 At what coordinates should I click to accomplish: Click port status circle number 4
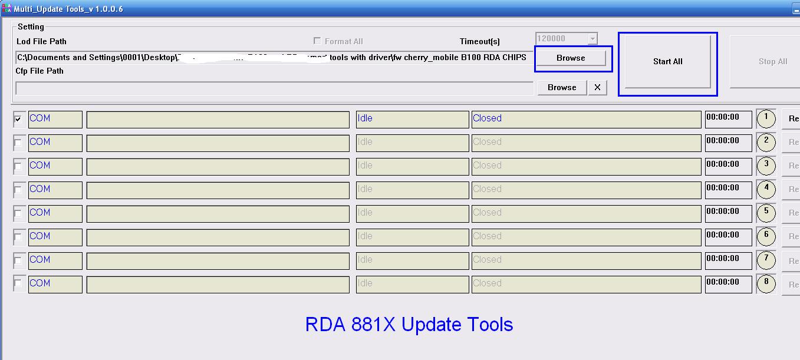tap(766, 189)
